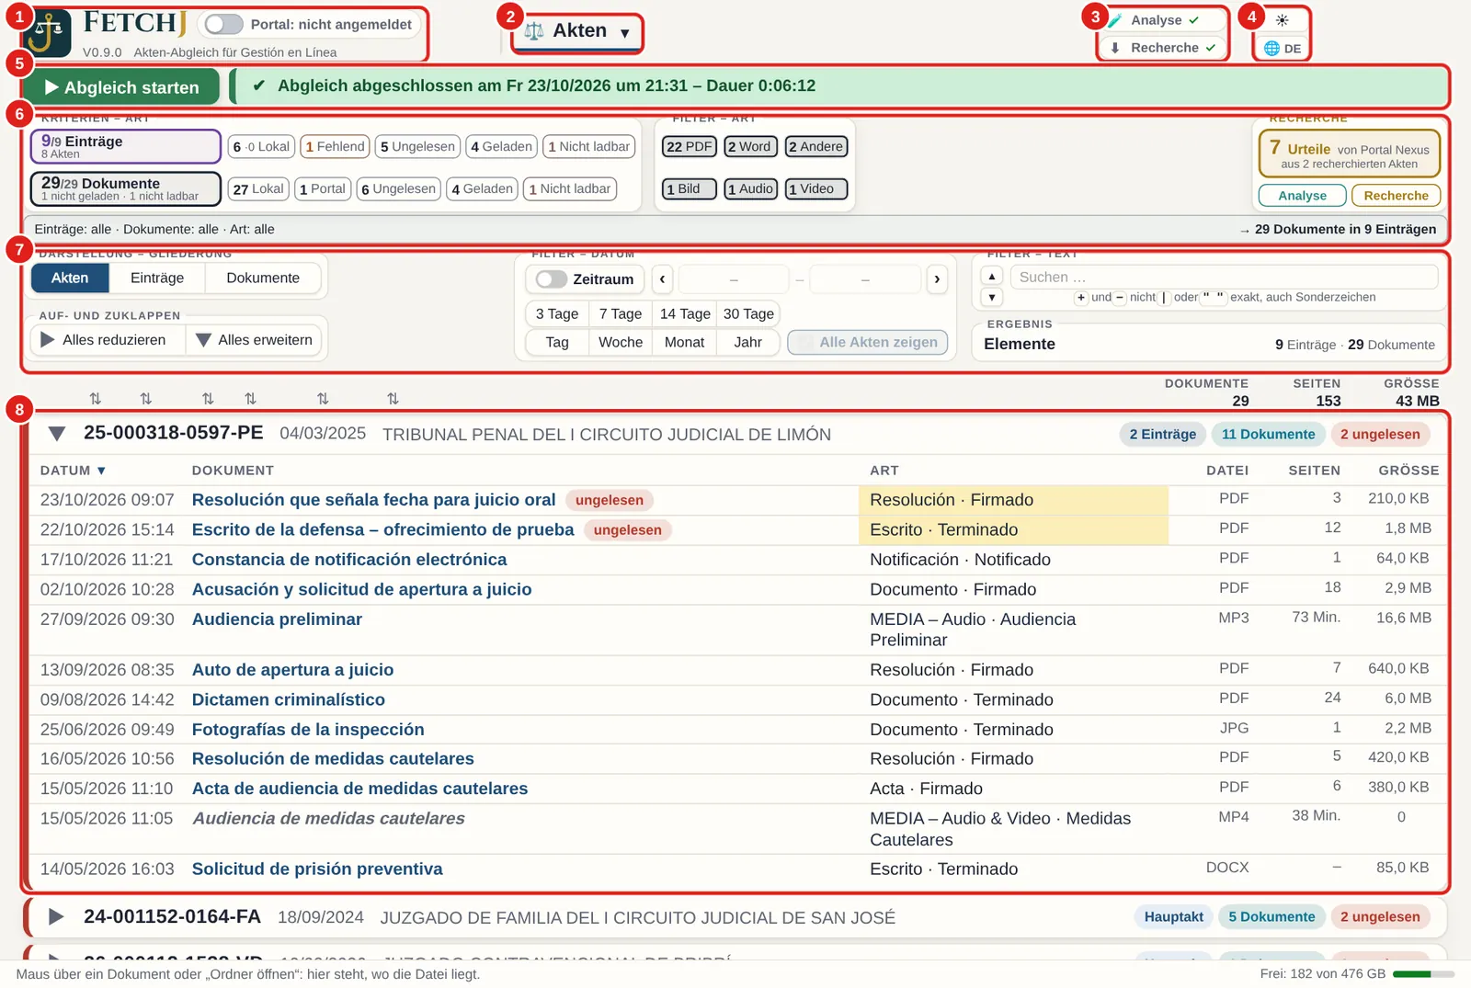The height and width of the screenshot is (988, 1471).
Task: Focus the Suchen text filter field
Action: tap(1224, 277)
